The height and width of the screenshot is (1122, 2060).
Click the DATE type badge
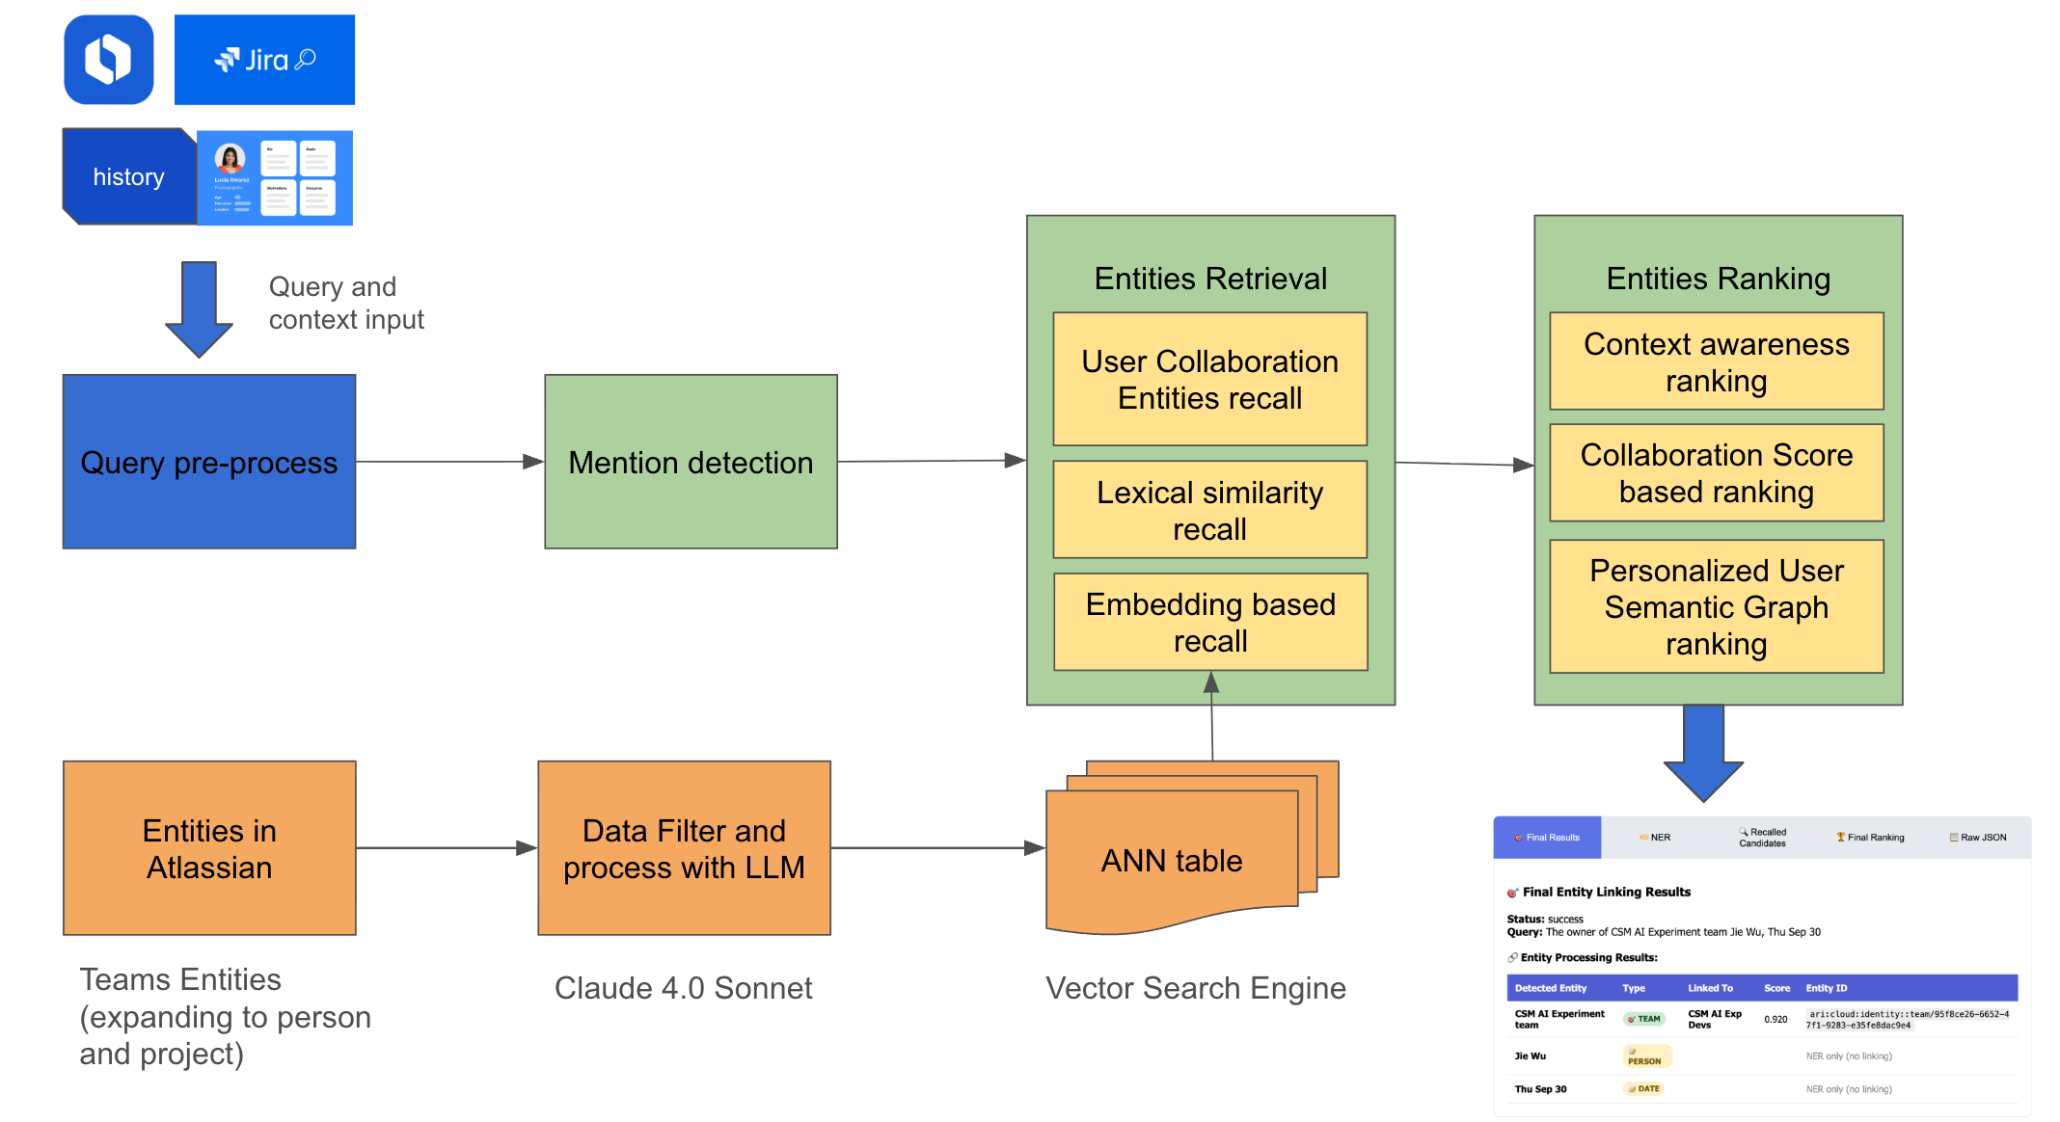pyautogui.click(x=1644, y=1089)
